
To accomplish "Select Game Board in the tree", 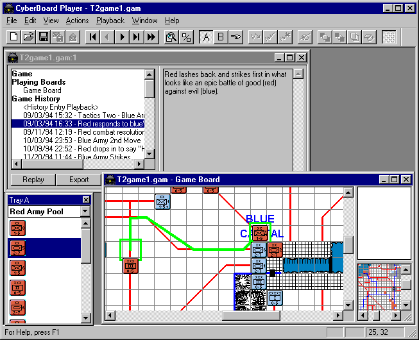I will (x=42, y=90).
